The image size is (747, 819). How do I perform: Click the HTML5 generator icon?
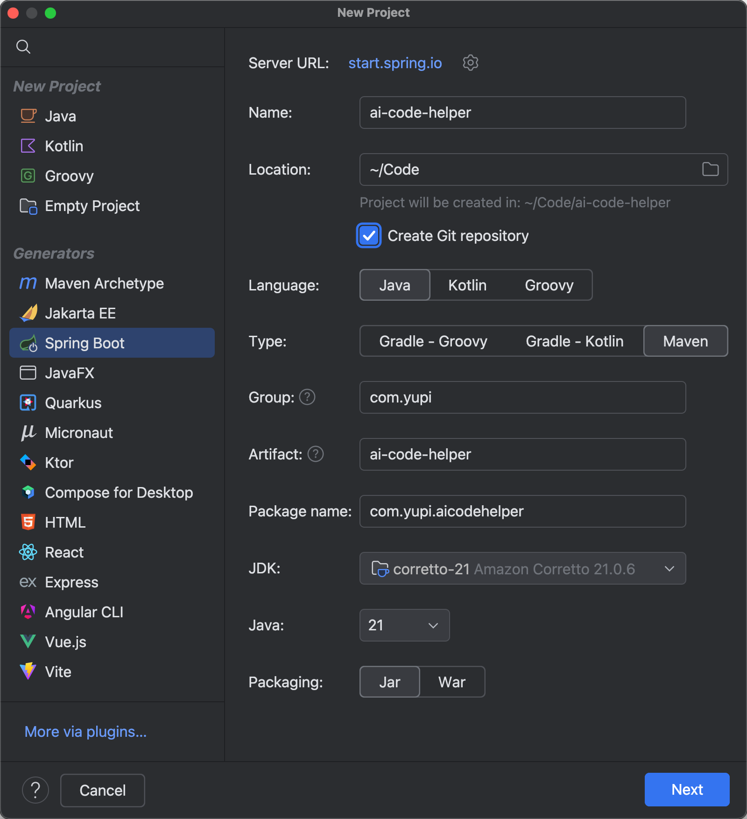(28, 522)
